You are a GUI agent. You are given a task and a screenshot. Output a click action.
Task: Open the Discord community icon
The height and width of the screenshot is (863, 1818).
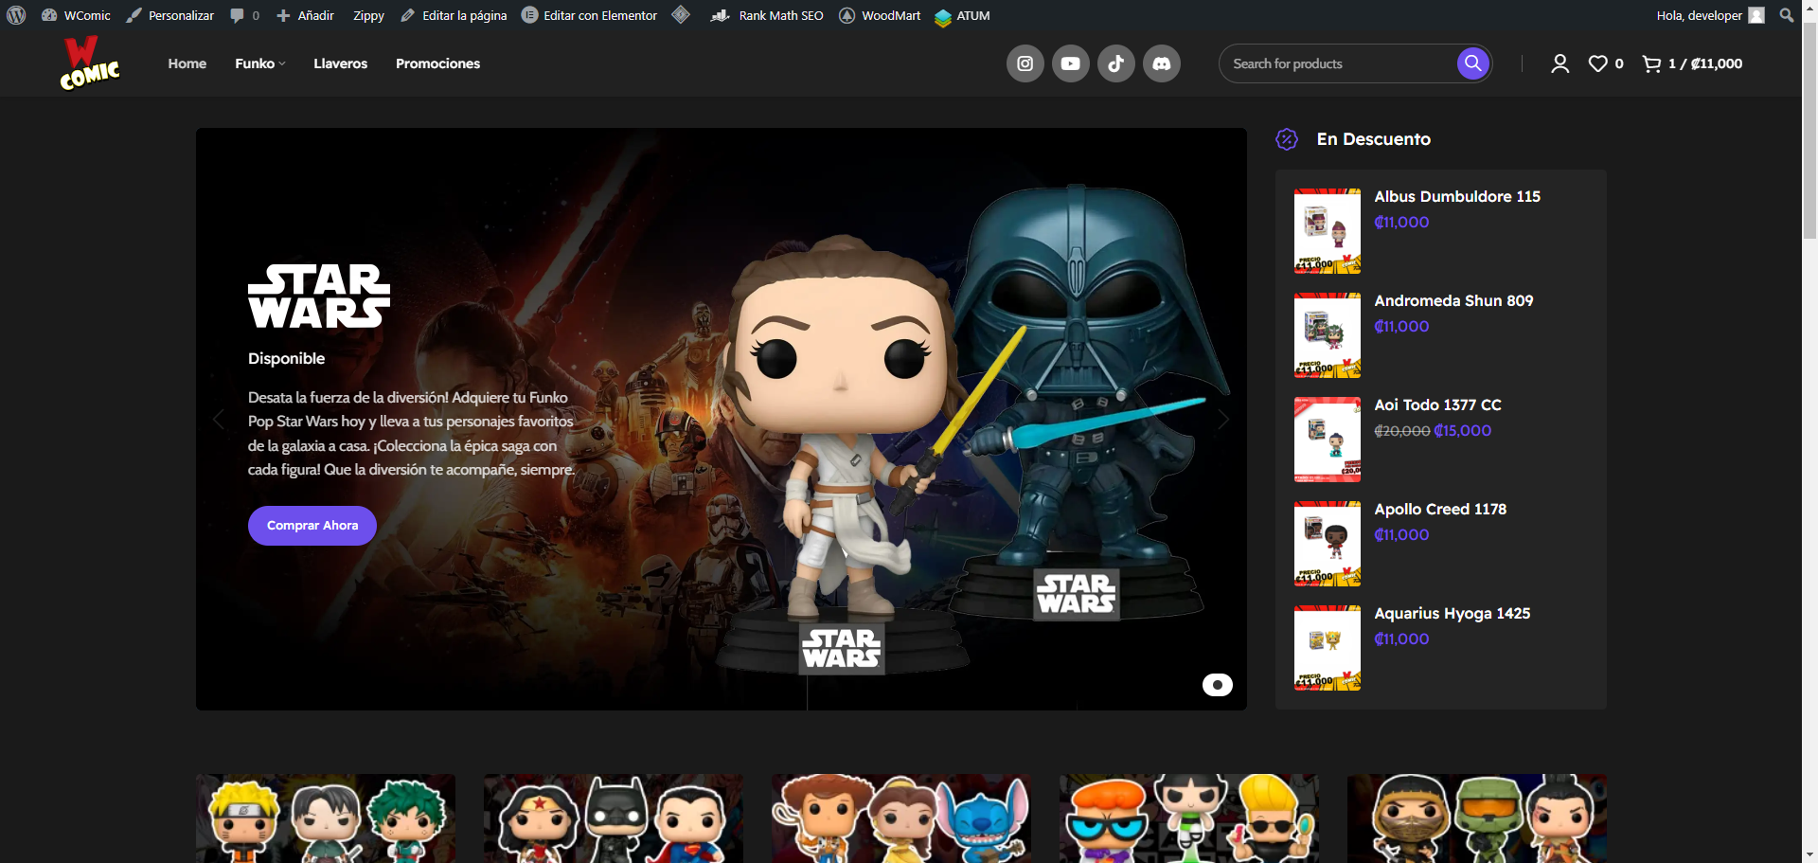click(x=1161, y=63)
